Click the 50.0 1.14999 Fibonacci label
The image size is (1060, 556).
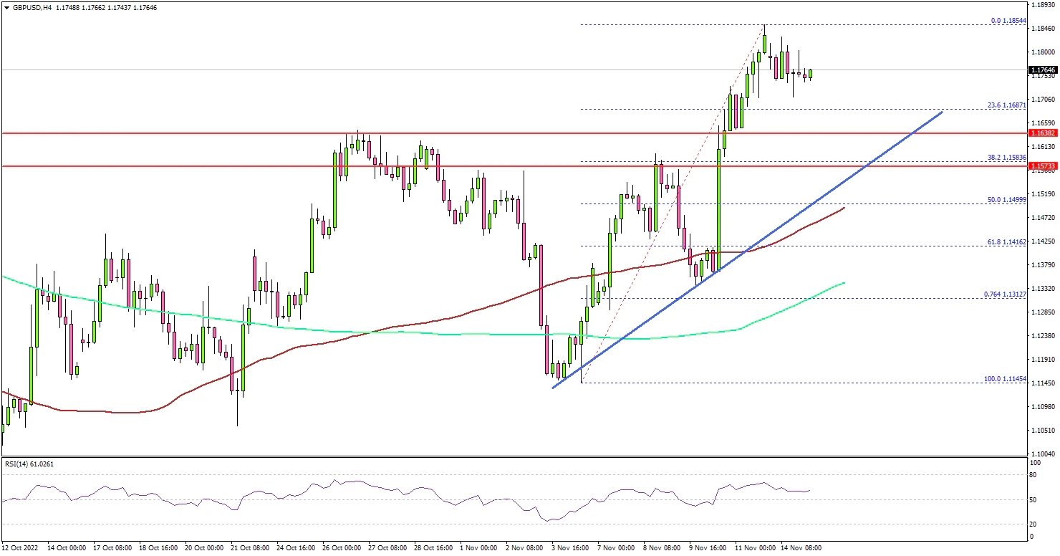coord(1008,200)
